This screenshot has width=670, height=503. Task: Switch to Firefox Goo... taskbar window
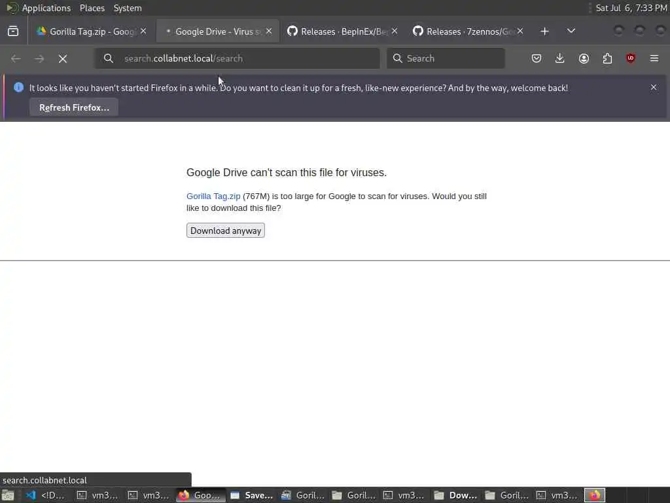200,495
